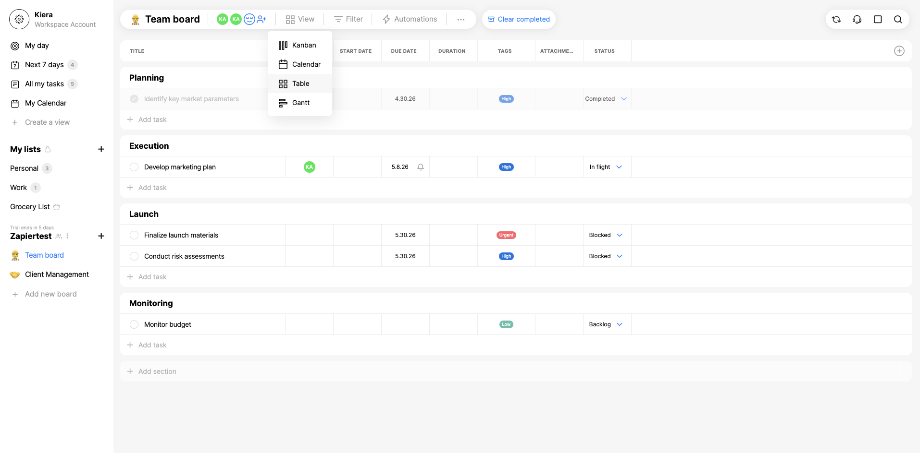Open the View dropdown in toolbar

300,19
